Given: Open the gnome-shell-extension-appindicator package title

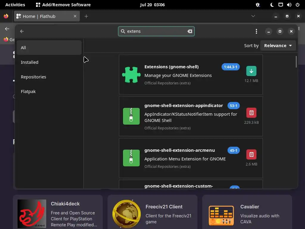Looking at the screenshot, I should (183, 106).
